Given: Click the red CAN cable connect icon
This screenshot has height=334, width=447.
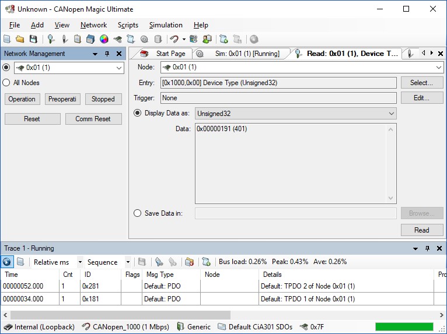Looking at the screenshot, I should (x=174, y=39).
